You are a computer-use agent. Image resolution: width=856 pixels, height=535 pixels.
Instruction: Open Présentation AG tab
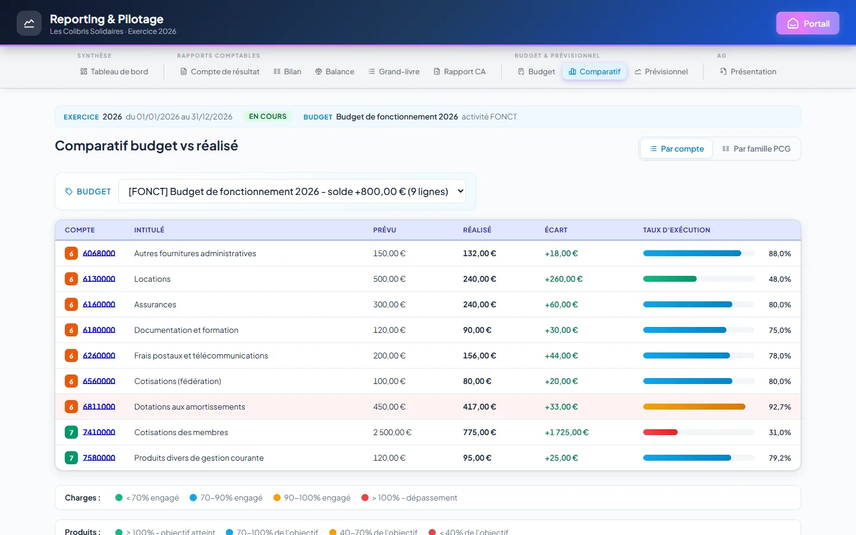point(748,71)
